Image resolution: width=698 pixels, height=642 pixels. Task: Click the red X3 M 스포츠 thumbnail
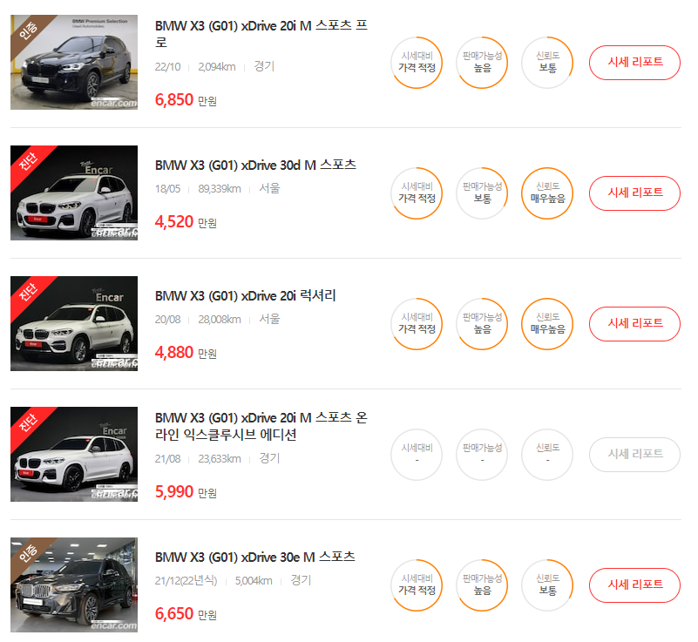[x=74, y=455]
